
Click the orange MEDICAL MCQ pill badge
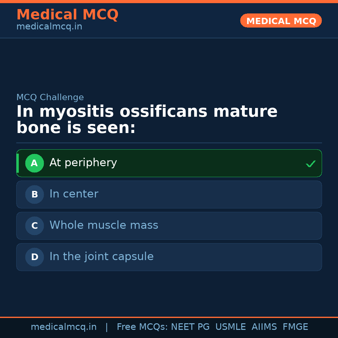pyautogui.click(x=281, y=21)
